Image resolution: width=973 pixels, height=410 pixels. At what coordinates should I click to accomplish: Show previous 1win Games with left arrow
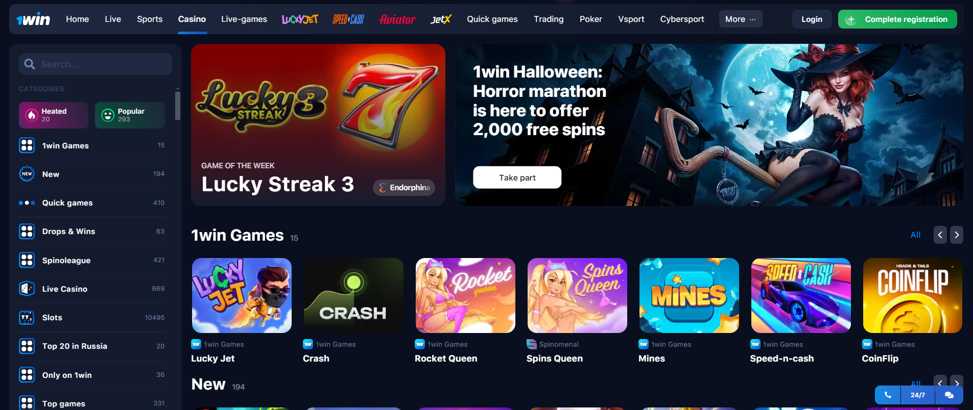[940, 235]
